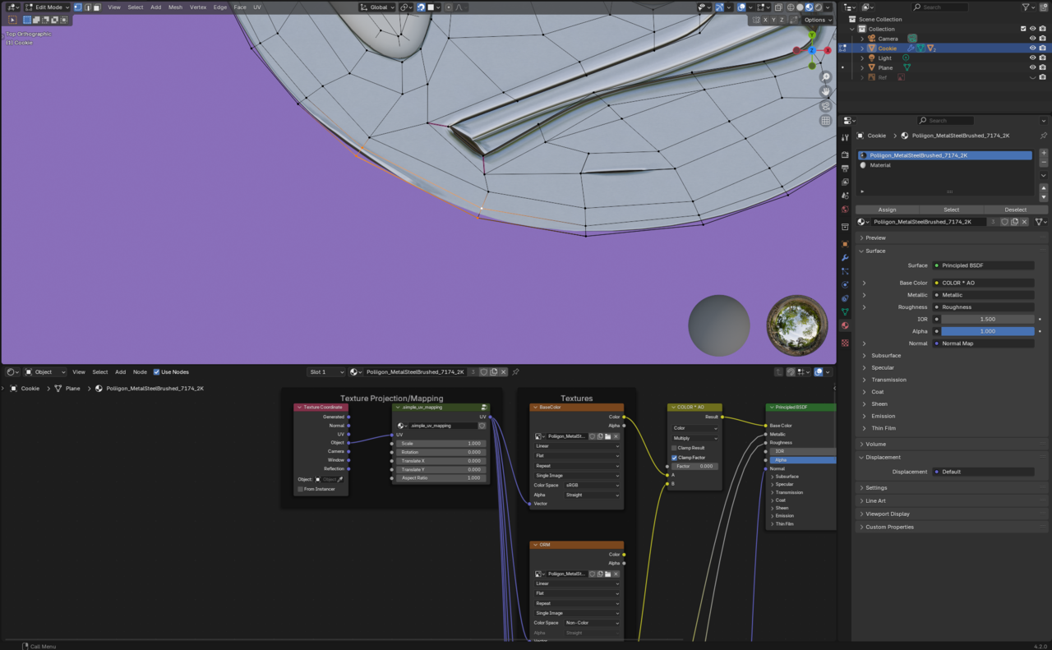Select rendered viewport shading mode
This screenshot has width=1052, height=650.
pyautogui.click(x=818, y=7)
